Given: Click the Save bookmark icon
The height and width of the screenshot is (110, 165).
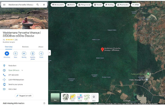Looking at the screenshot, I should tap(15, 53).
